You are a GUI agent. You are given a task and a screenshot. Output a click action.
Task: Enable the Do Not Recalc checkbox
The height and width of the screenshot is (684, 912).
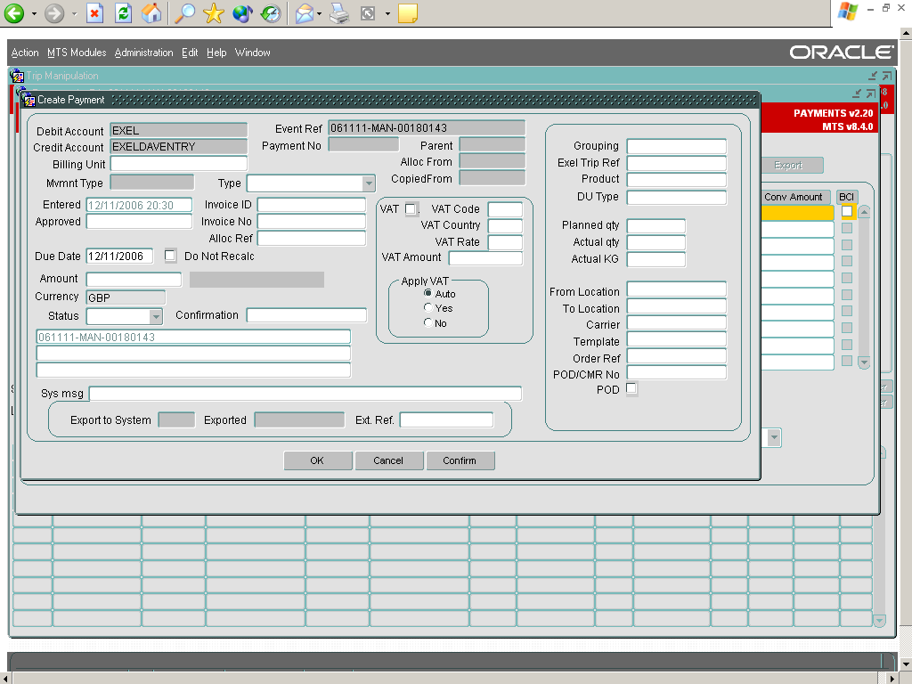pos(170,256)
